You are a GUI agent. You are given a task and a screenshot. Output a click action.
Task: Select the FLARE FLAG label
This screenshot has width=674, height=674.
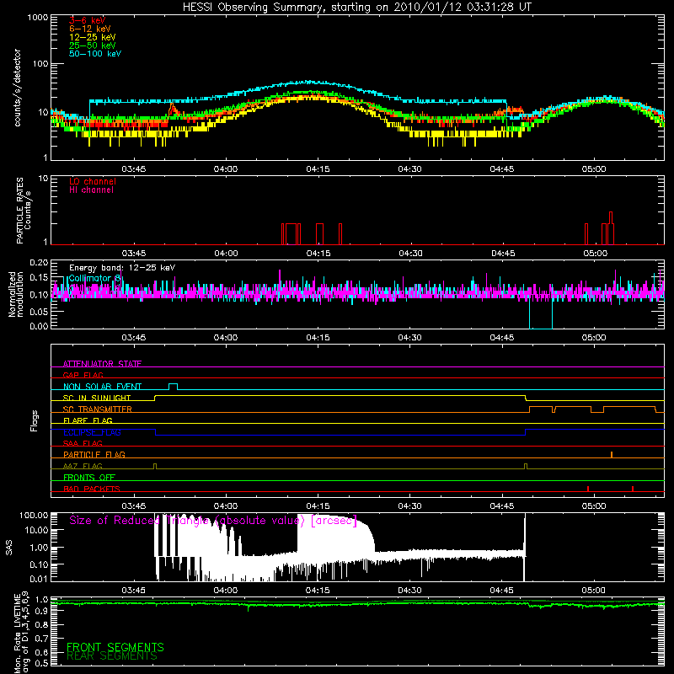(x=88, y=420)
